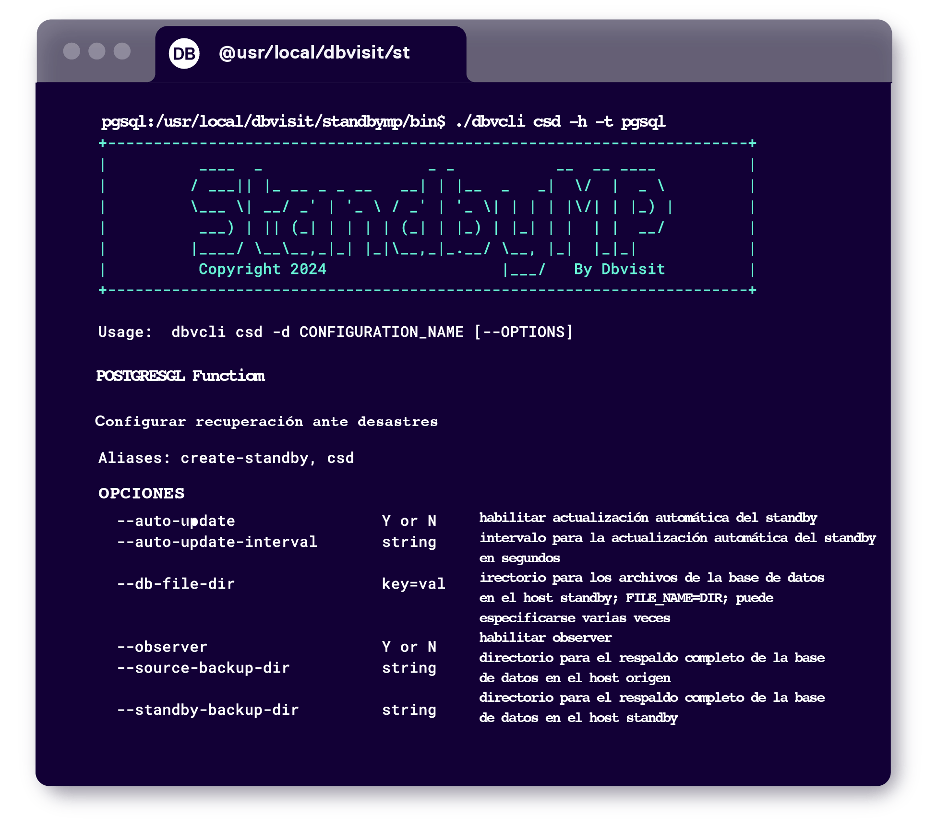Select the key=val value next to --db-file-dir
The image size is (925, 829).
point(413,584)
